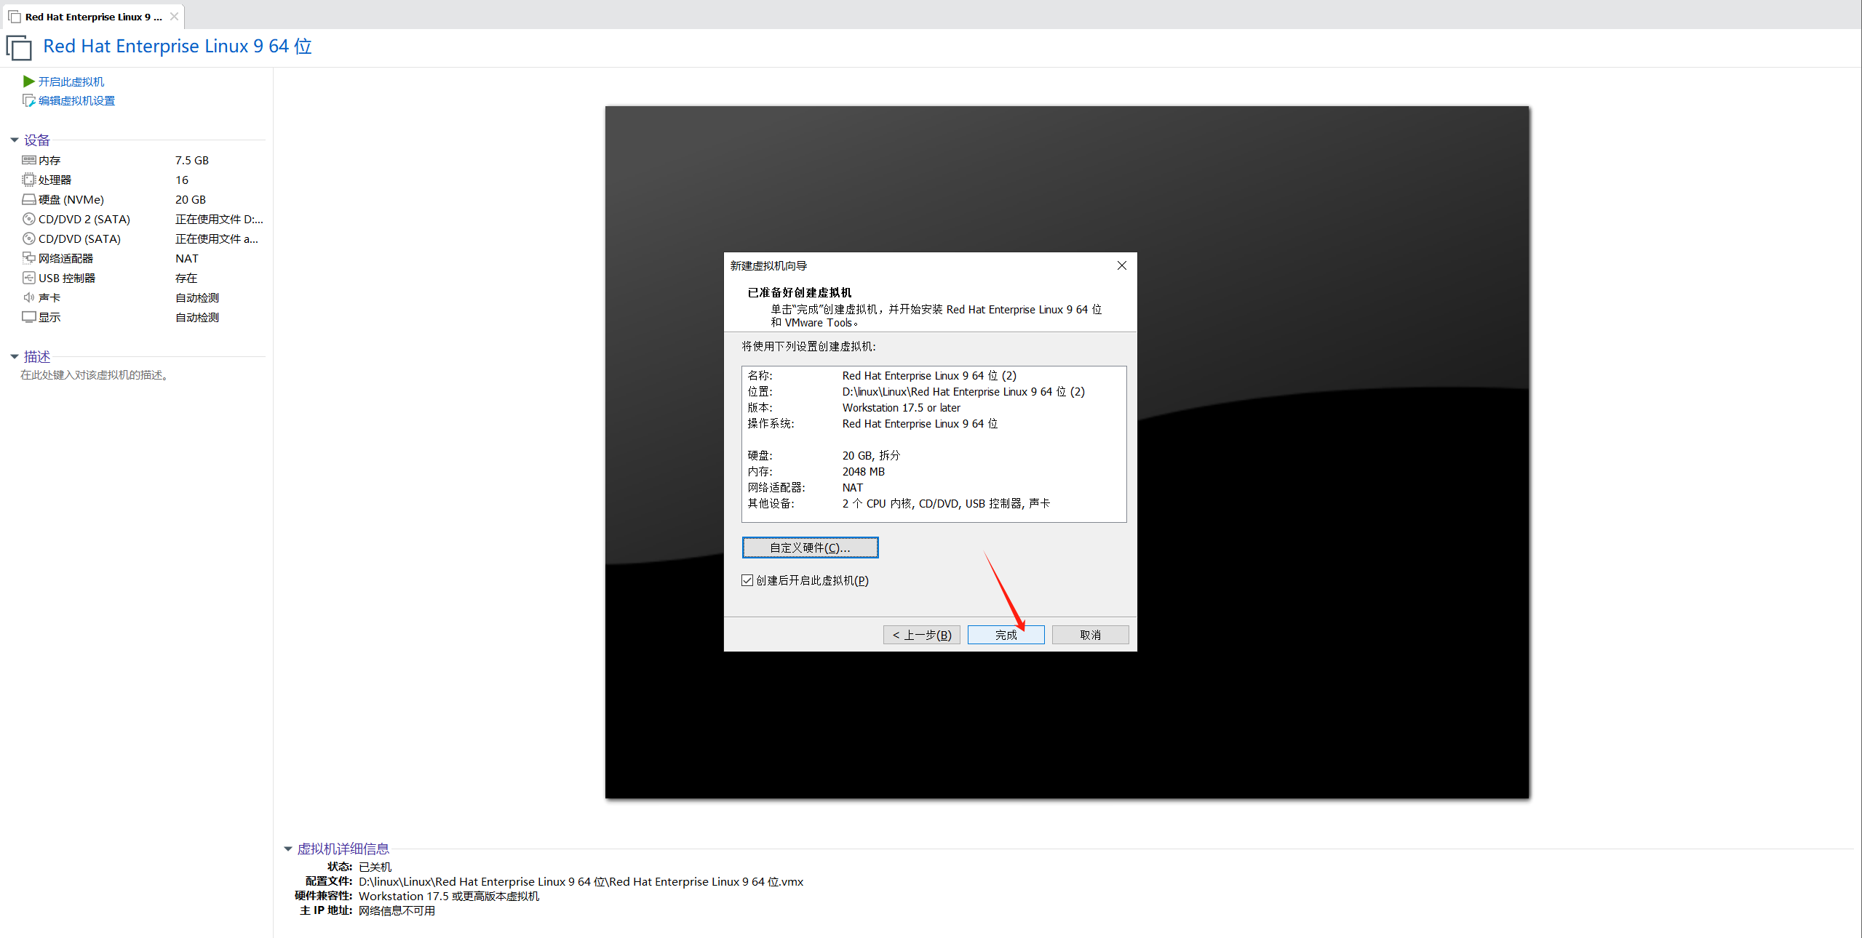The height and width of the screenshot is (938, 1862).
Task: Open the 开启此虚拟机 link
Action: click(x=71, y=81)
